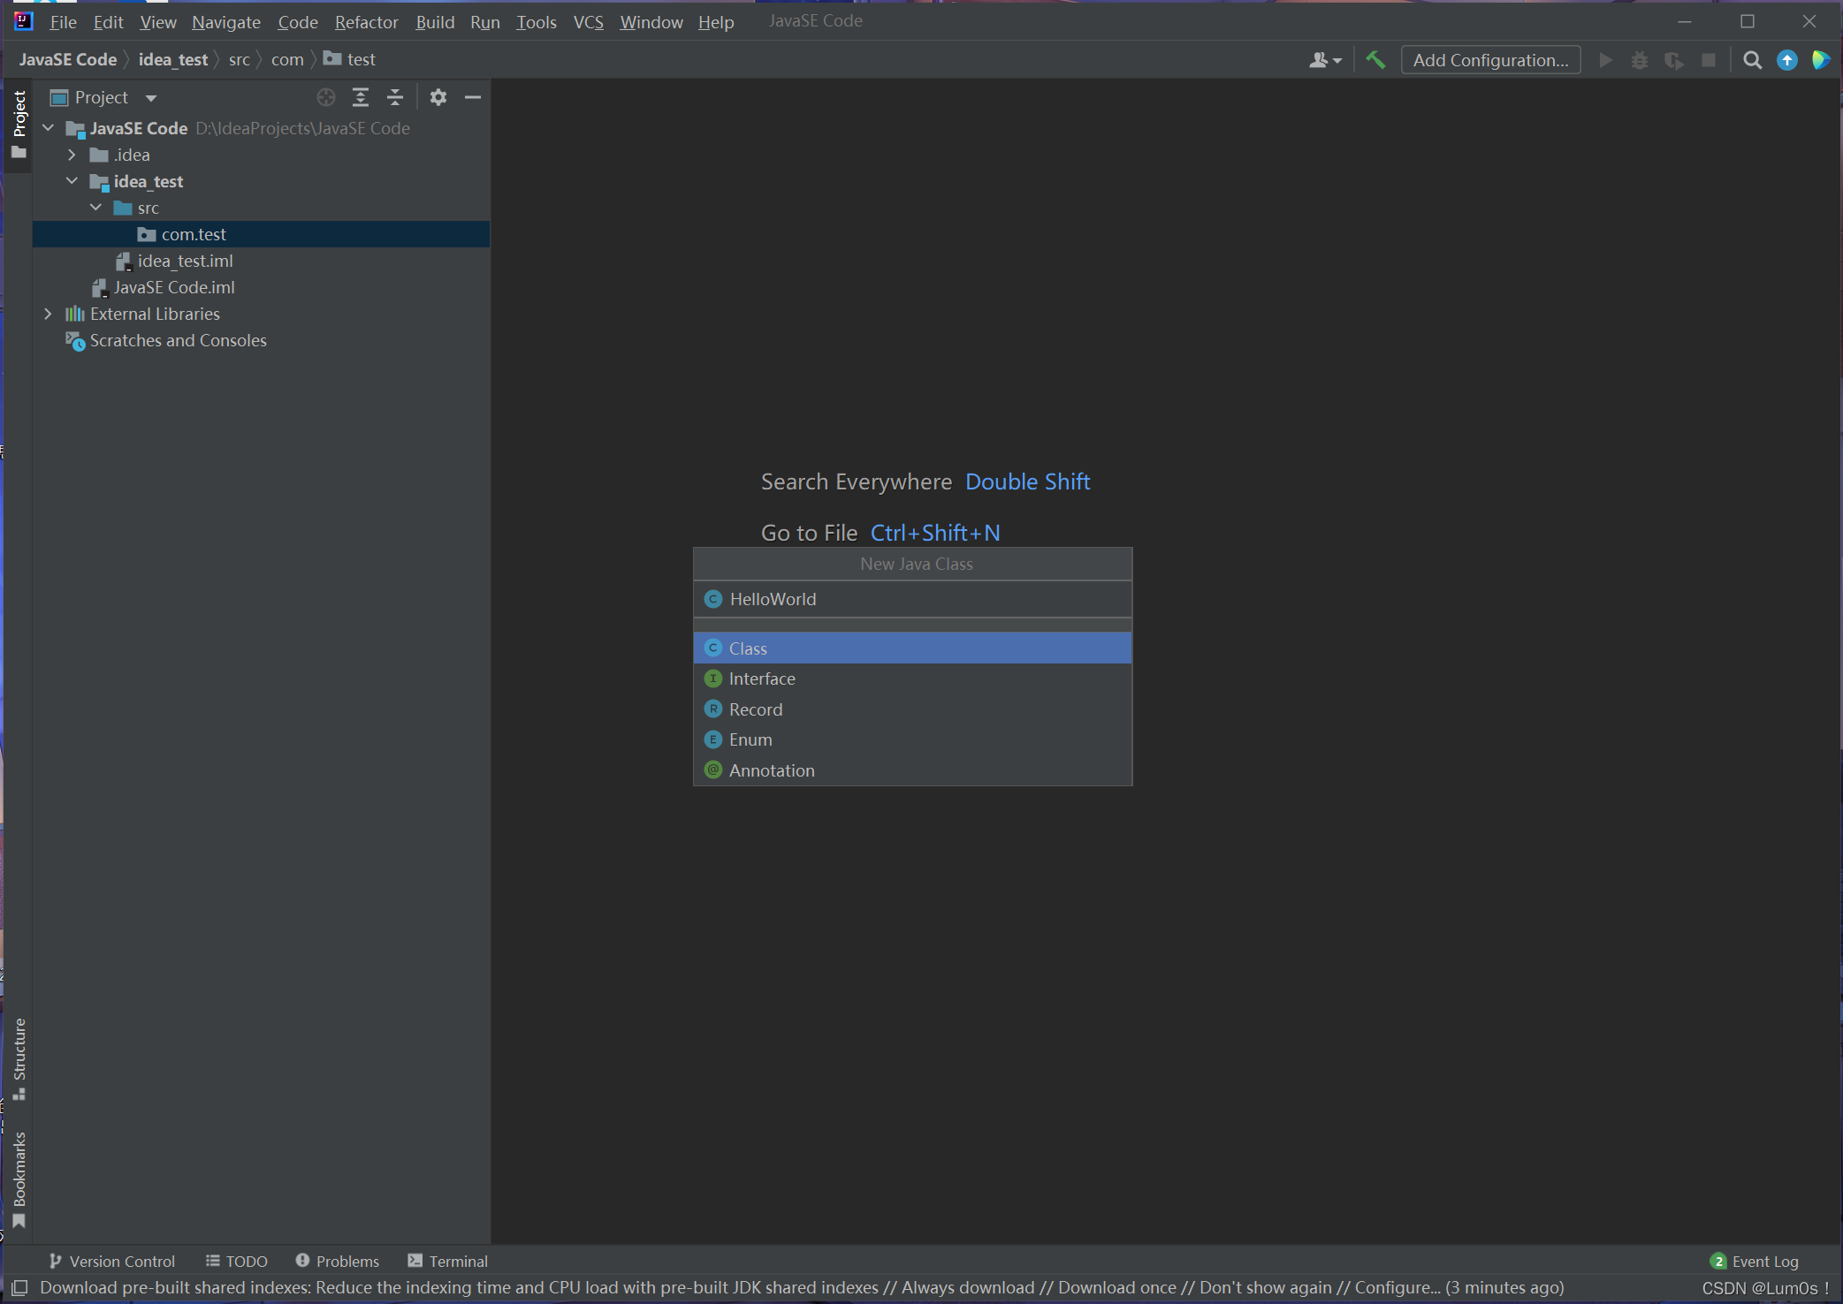This screenshot has height=1304, width=1843.
Task: Click the IDE update arrow icon
Action: [x=1786, y=60]
